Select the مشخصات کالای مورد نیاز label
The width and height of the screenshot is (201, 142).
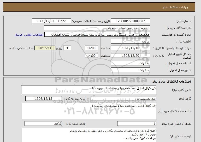[174, 111]
